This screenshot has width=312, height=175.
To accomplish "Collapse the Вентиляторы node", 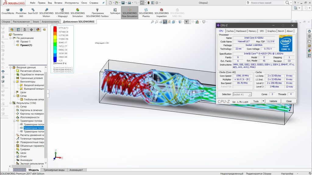I will [14, 81].
